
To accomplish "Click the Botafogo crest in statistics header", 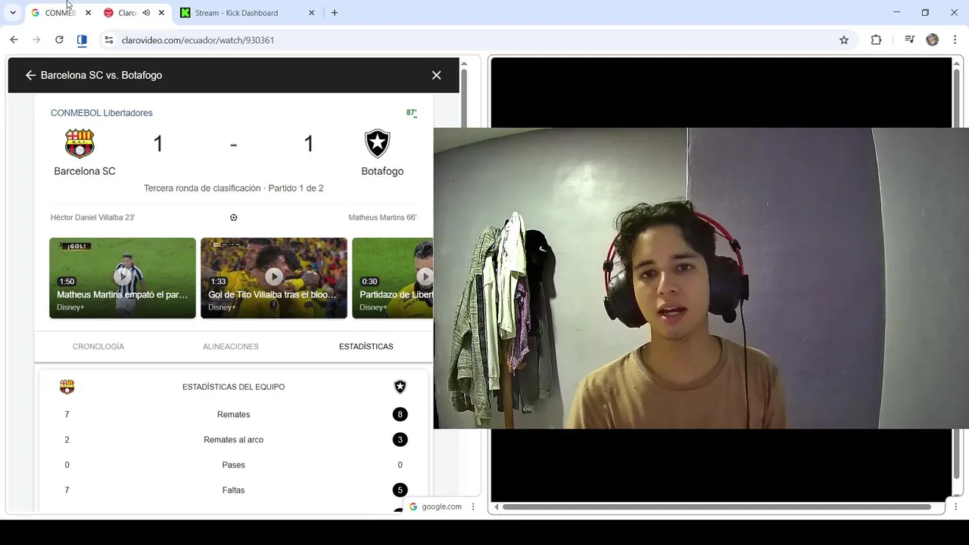I will click(400, 387).
